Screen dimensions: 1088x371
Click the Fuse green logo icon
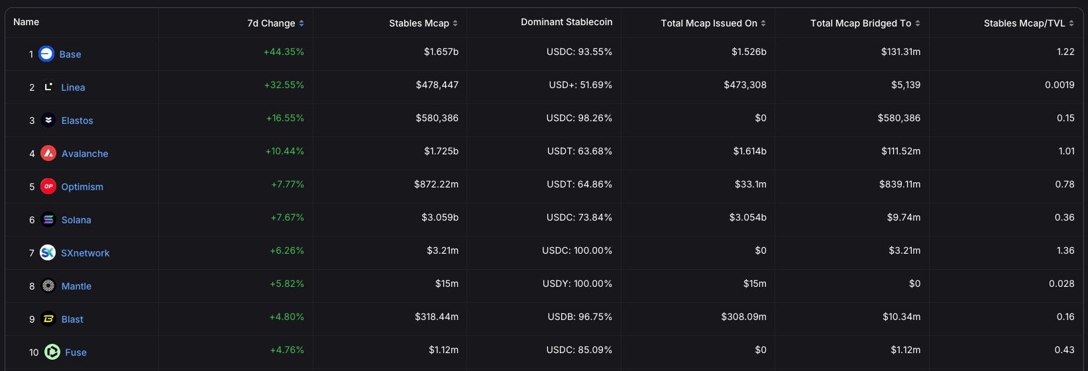[52, 352]
